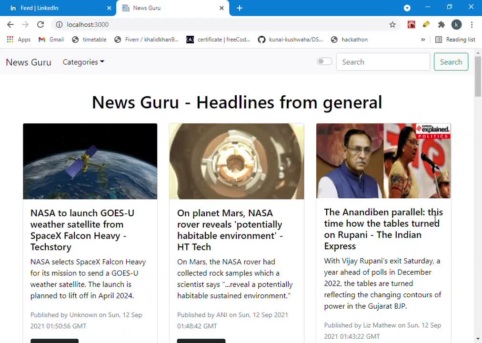Click the 'On planet Mars, NASA rover' headline
The image size is (482, 343).
(x=230, y=230)
